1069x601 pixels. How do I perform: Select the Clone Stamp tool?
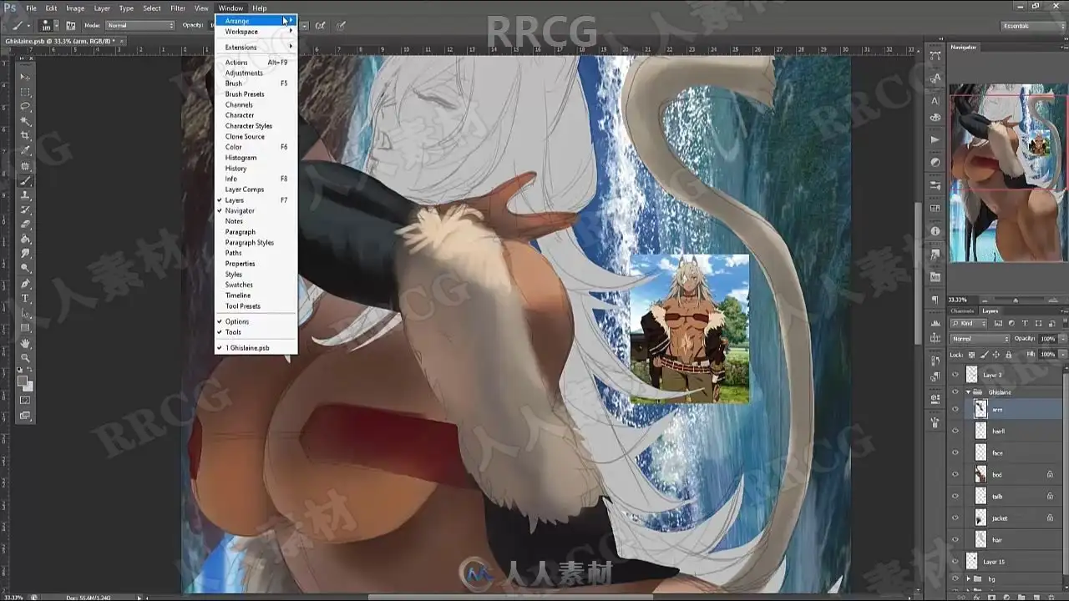click(26, 194)
